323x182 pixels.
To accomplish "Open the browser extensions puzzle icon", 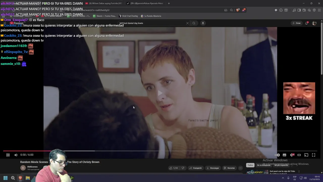I will pos(281,10).
